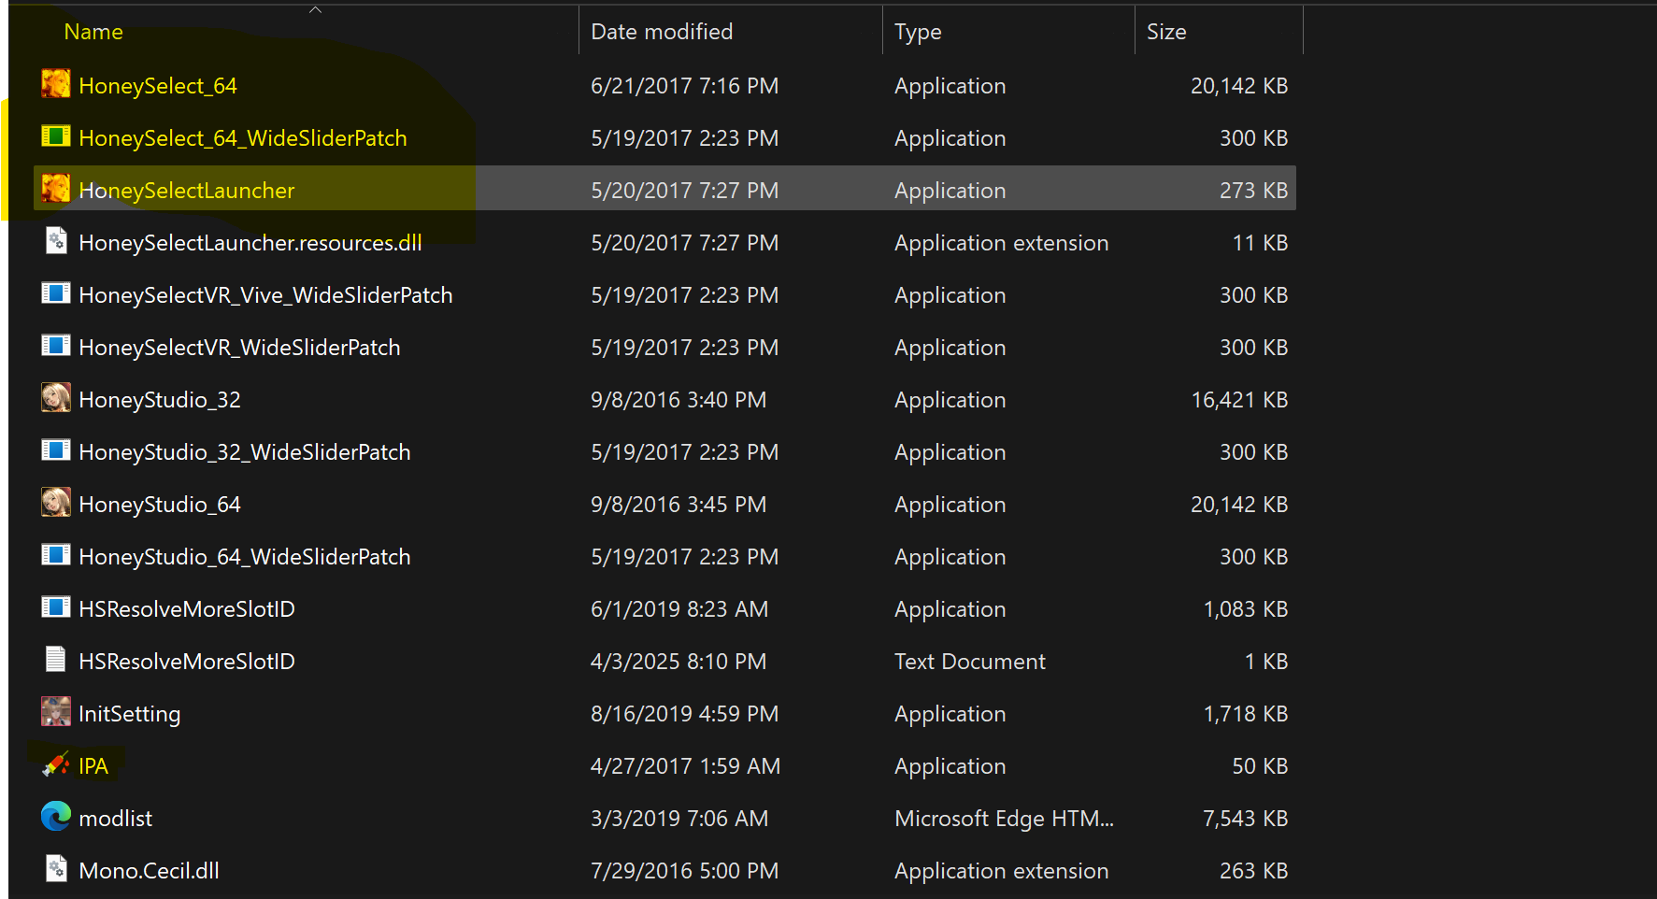The width and height of the screenshot is (1657, 899).
Task: Click the HSResolveMoreSlotID text document icon
Action: tap(56, 660)
